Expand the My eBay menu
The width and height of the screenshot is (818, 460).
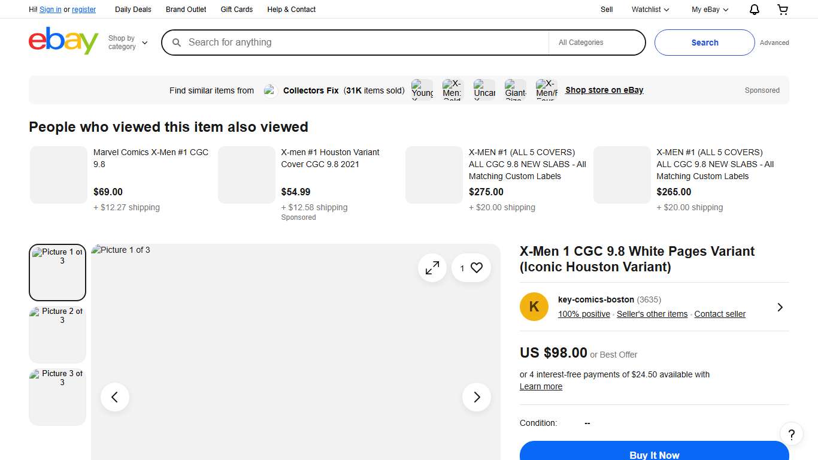coord(710,10)
